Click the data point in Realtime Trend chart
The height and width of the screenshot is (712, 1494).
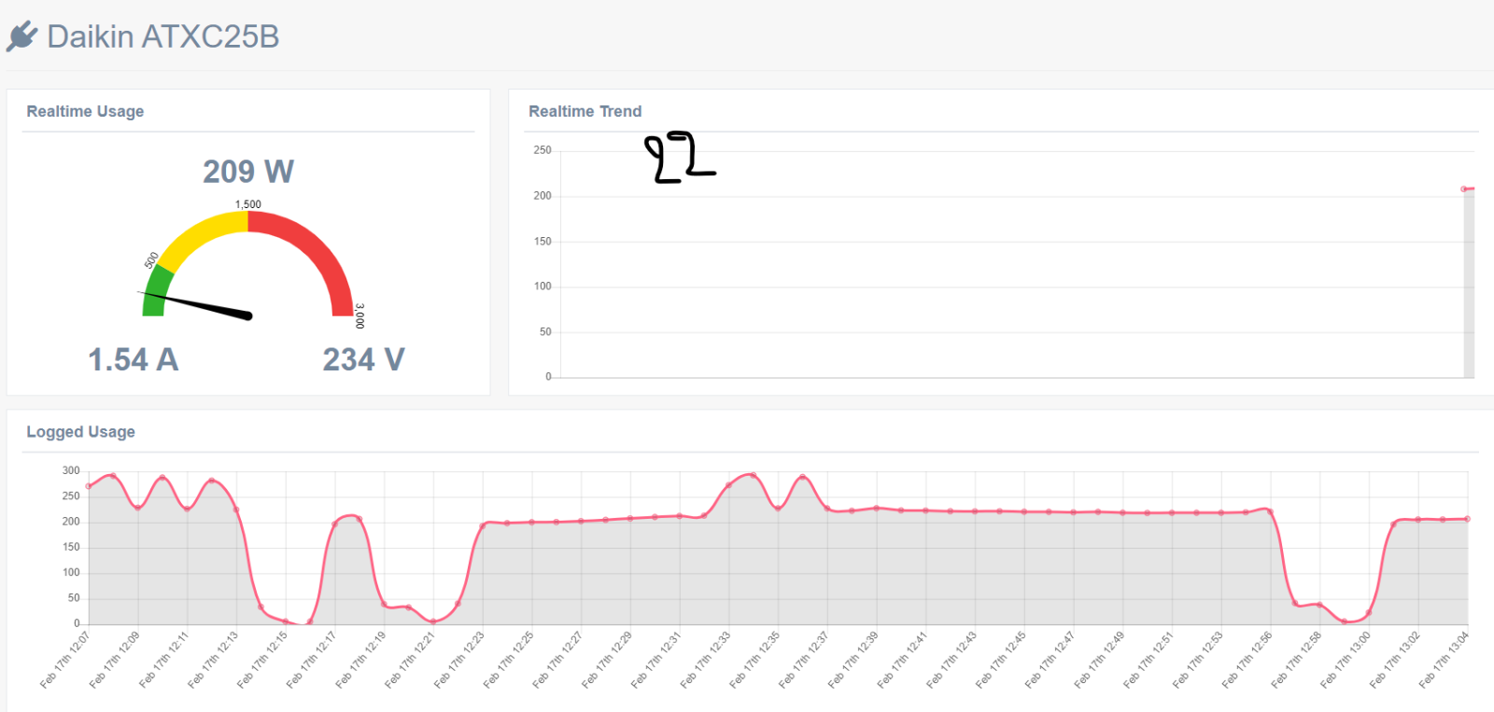tap(1463, 189)
